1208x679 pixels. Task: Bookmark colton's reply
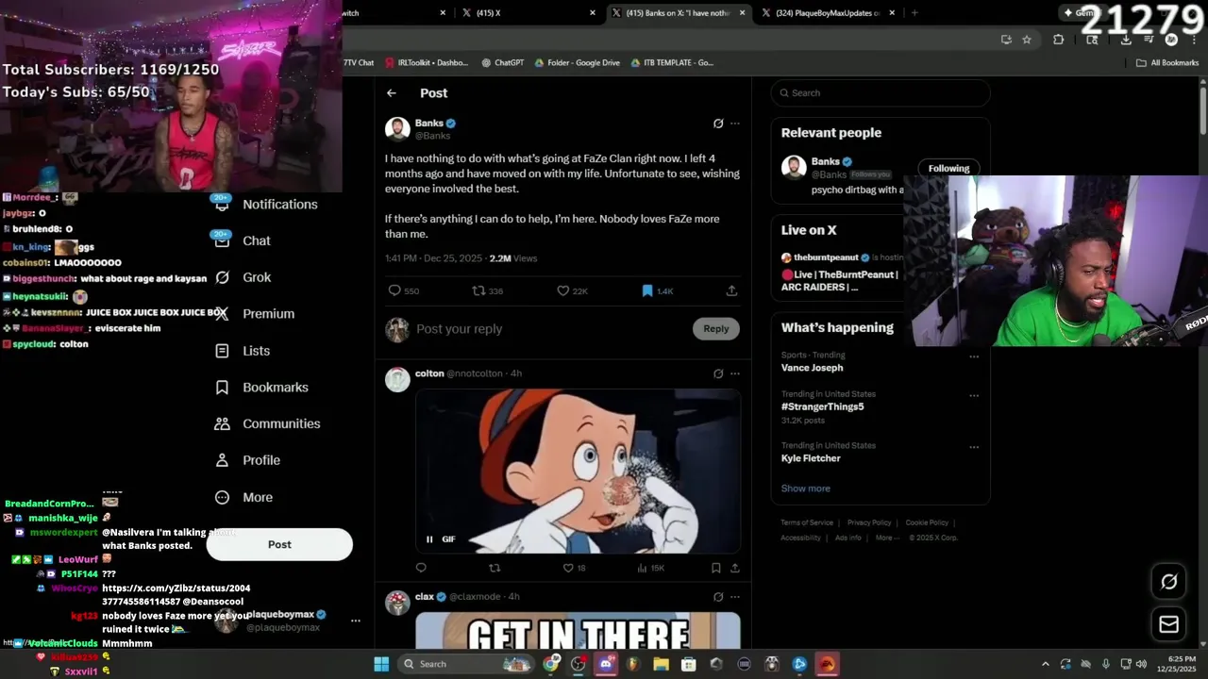coord(716,568)
